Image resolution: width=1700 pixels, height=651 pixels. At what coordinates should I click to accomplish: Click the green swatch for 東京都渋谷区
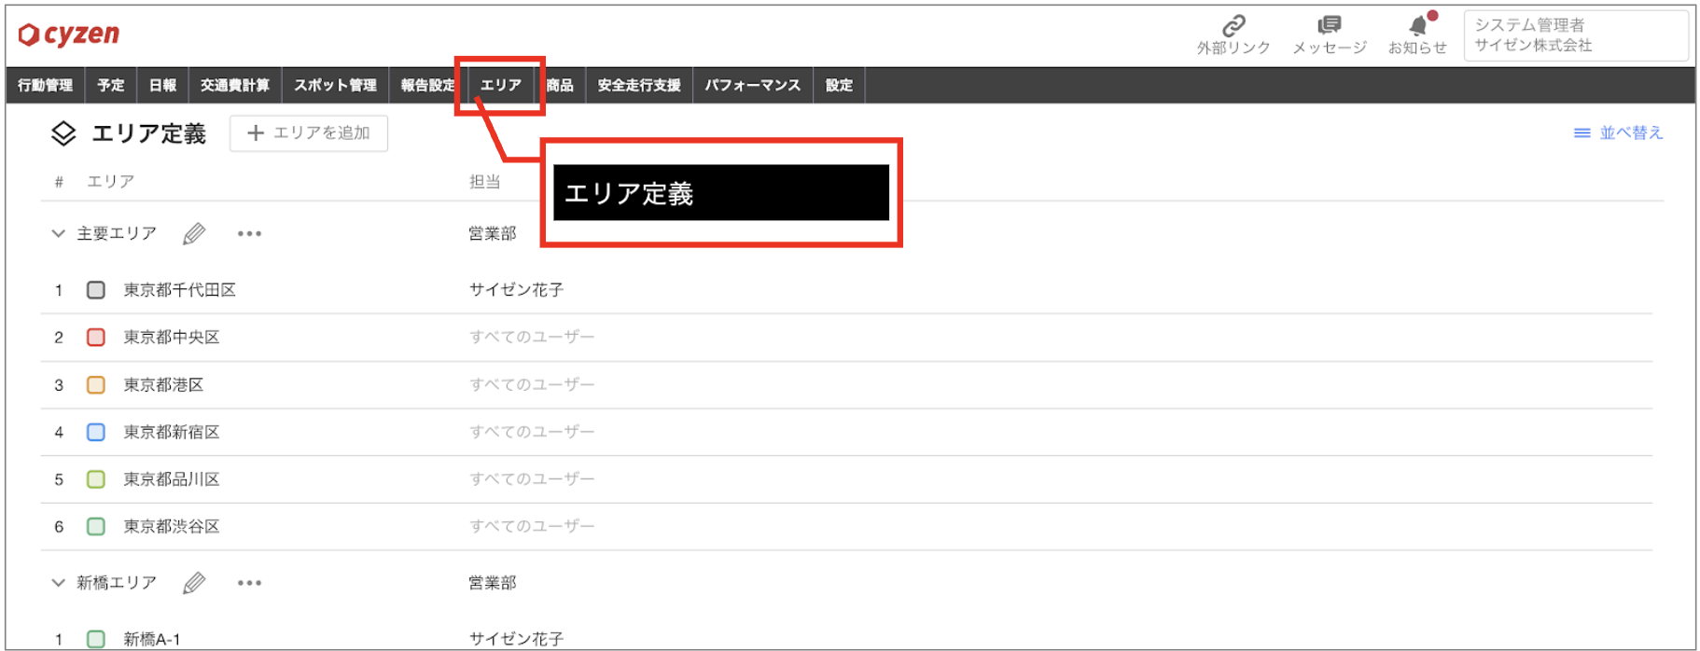[x=95, y=526]
